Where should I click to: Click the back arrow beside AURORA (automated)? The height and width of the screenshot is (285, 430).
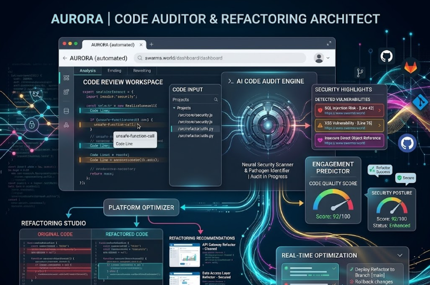coord(65,58)
